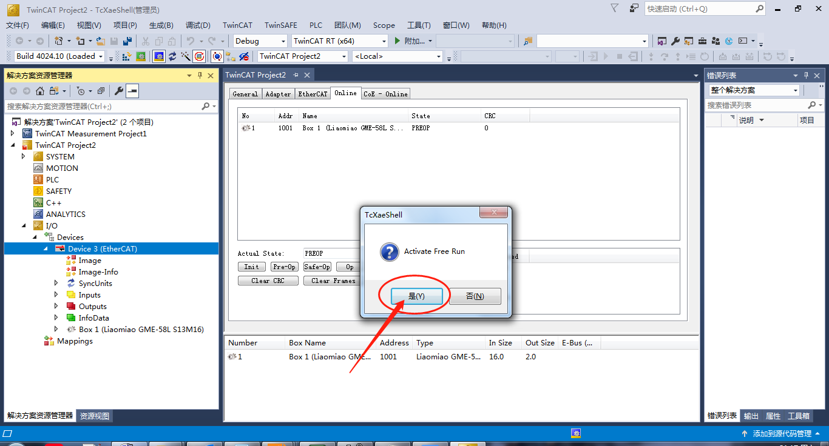Collapse the TwinCAT Project2 node

[13, 145]
